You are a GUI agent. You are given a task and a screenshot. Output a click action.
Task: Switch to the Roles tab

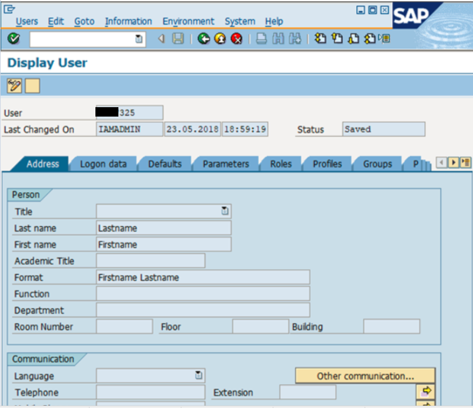point(280,164)
